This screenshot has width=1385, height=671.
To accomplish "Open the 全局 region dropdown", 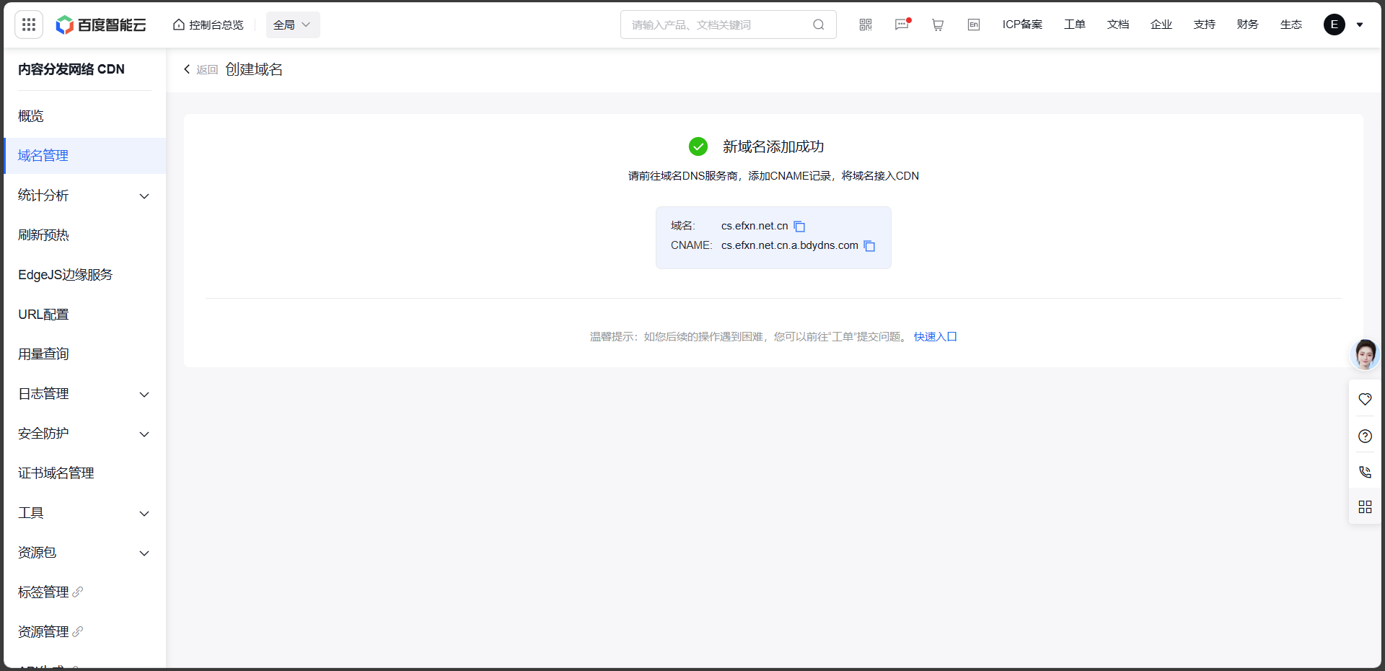I will point(292,25).
